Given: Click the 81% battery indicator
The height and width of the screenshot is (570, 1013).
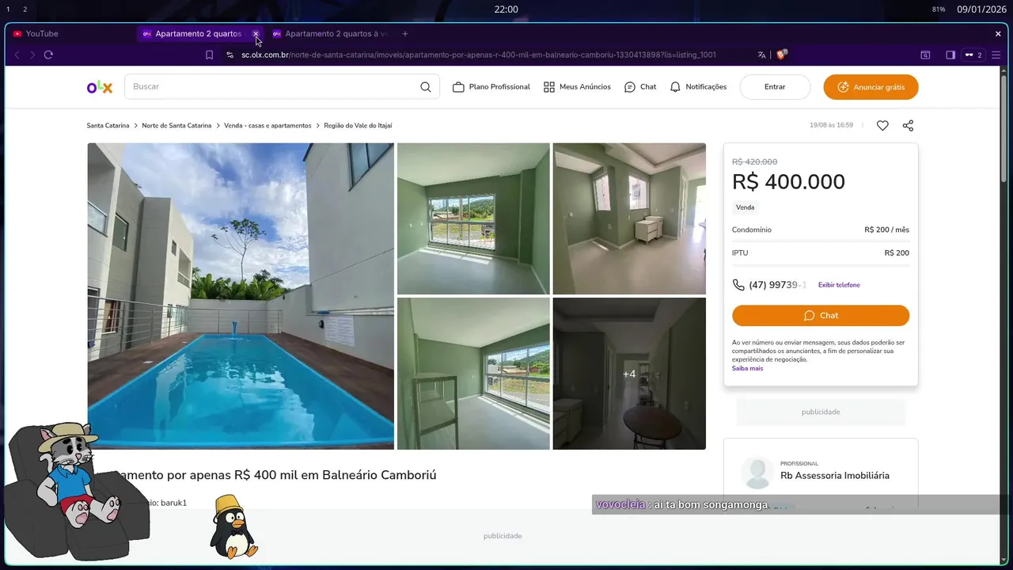Looking at the screenshot, I should pyautogui.click(x=939, y=9).
